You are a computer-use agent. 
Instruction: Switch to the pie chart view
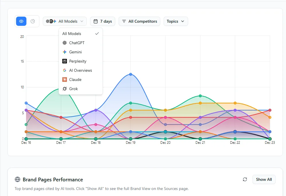tap(33, 21)
